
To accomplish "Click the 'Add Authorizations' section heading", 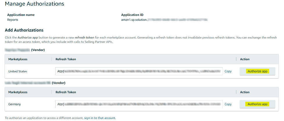I will pos(24,30).
